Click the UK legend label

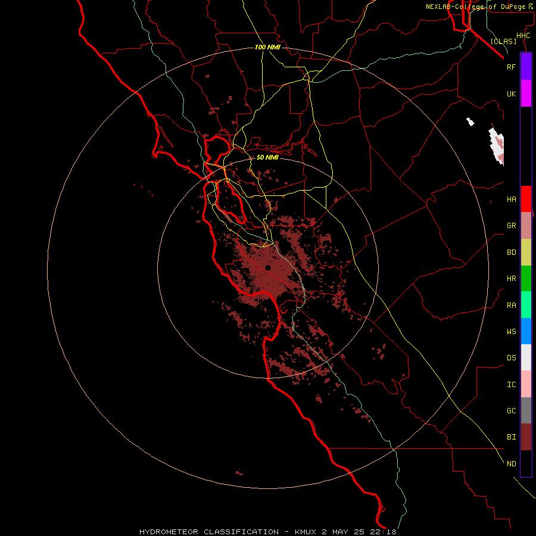tap(511, 94)
